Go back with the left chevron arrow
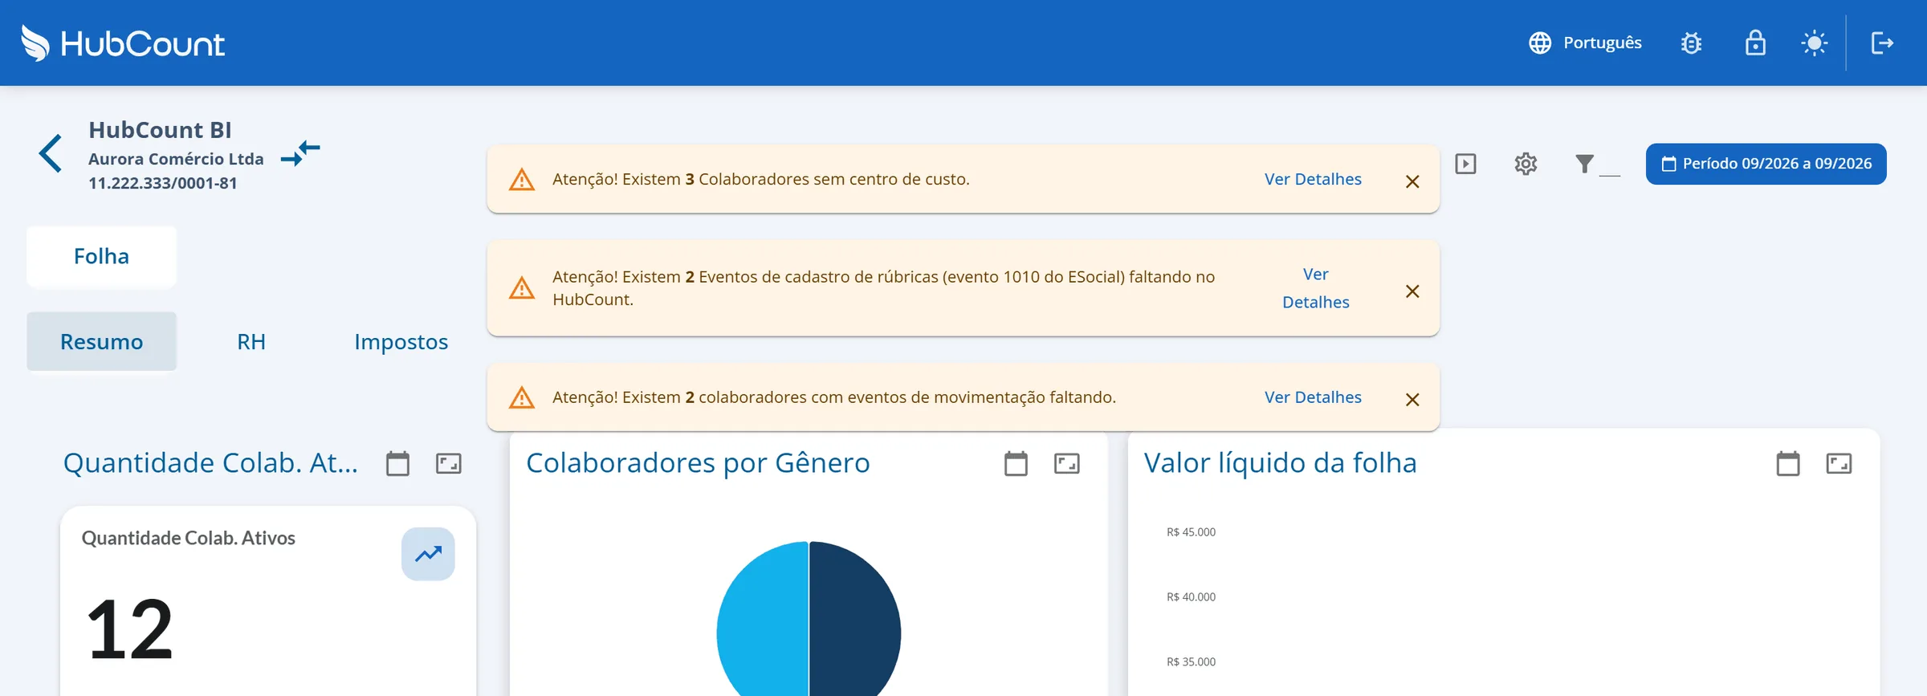This screenshot has width=1927, height=696. coord(51,153)
